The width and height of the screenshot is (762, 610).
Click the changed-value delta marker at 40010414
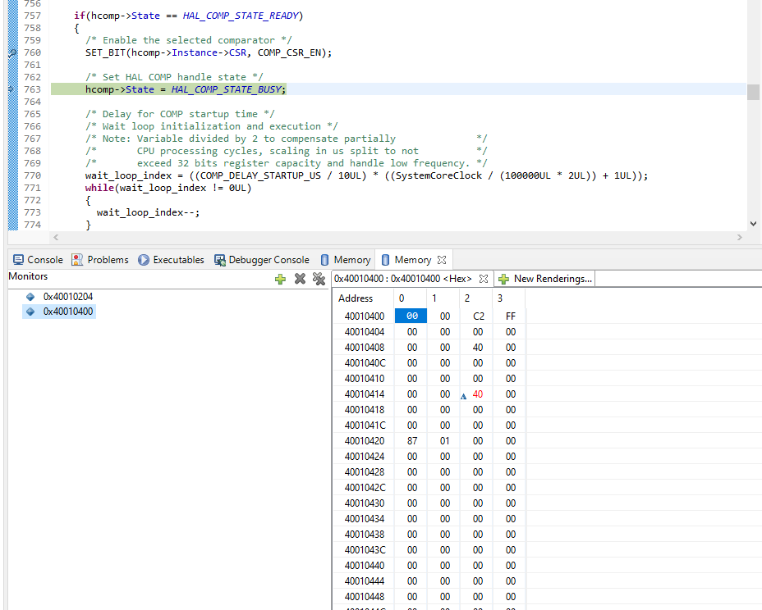(464, 396)
